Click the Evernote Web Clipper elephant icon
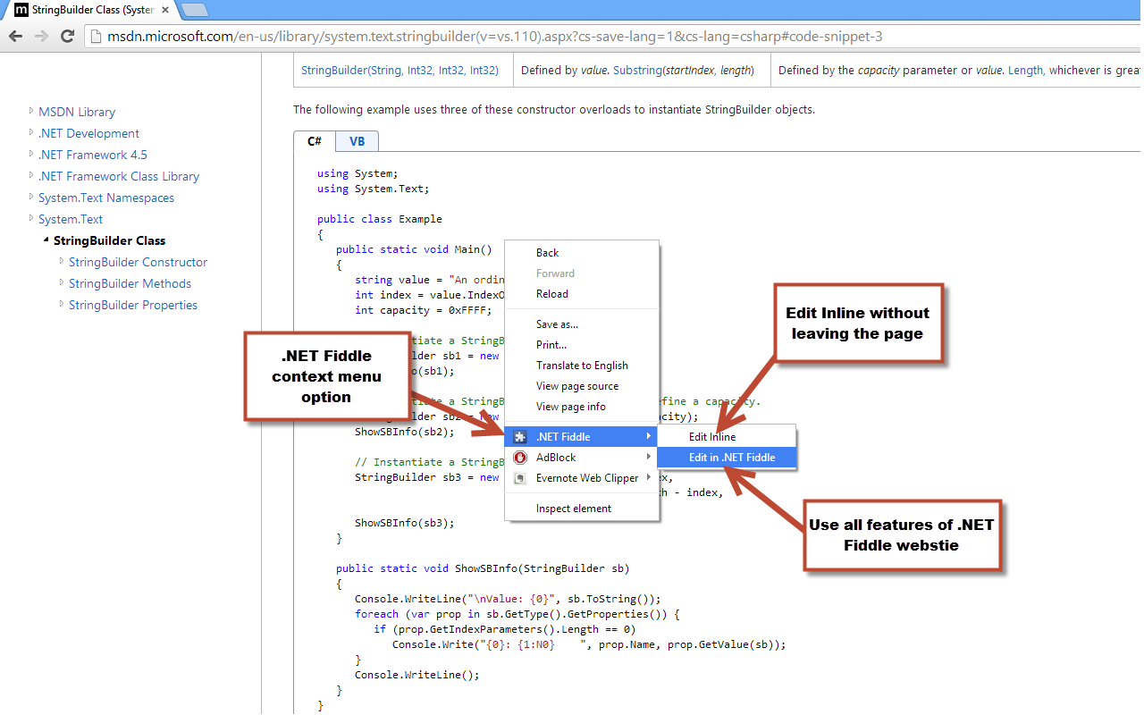Image resolution: width=1144 pixels, height=715 pixels. tap(519, 478)
